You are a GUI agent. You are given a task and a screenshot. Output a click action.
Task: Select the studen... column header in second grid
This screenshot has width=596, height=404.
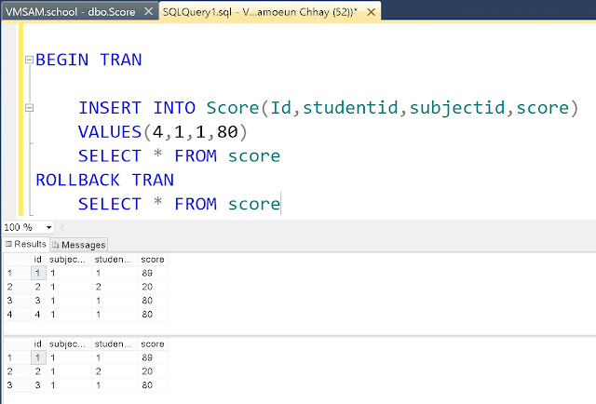point(115,343)
